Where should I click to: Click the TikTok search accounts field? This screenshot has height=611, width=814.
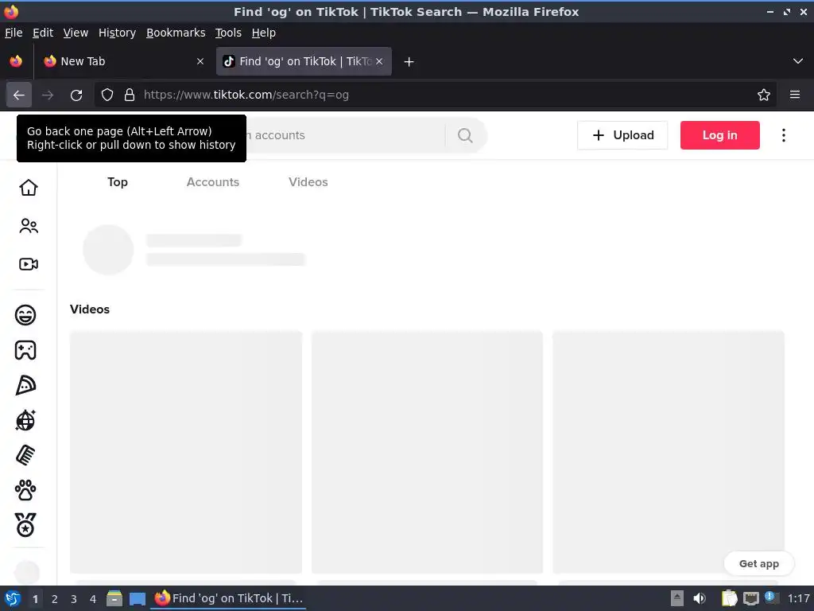pyautogui.click(x=345, y=135)
